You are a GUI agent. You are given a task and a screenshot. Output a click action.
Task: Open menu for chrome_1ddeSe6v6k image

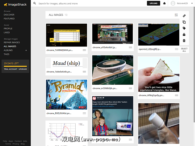tap(84, 72)
